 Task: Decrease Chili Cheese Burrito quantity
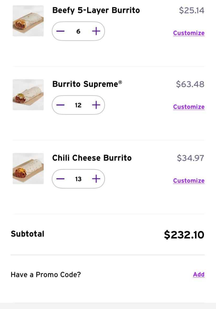point(60,179)
